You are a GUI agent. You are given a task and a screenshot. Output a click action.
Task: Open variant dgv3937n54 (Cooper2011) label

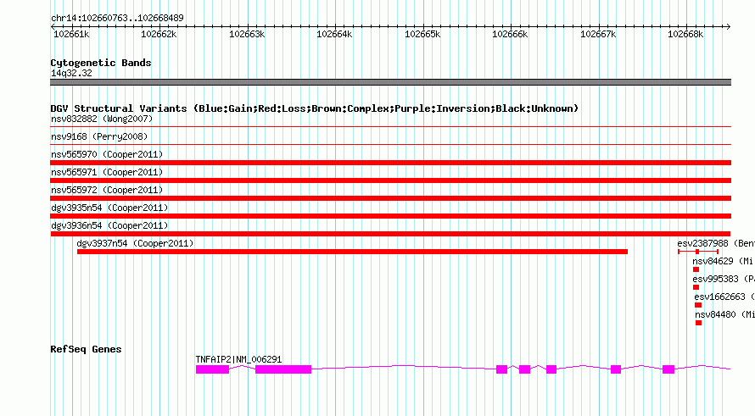[x=135, y=243]
